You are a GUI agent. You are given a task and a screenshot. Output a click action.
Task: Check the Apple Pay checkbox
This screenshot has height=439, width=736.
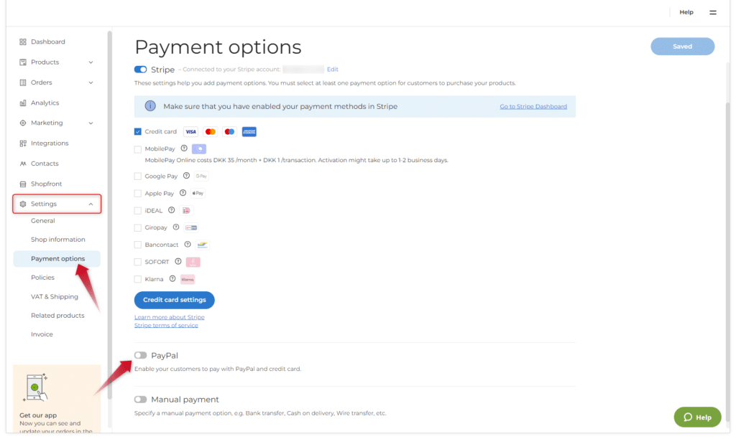(x=138, y=193)
